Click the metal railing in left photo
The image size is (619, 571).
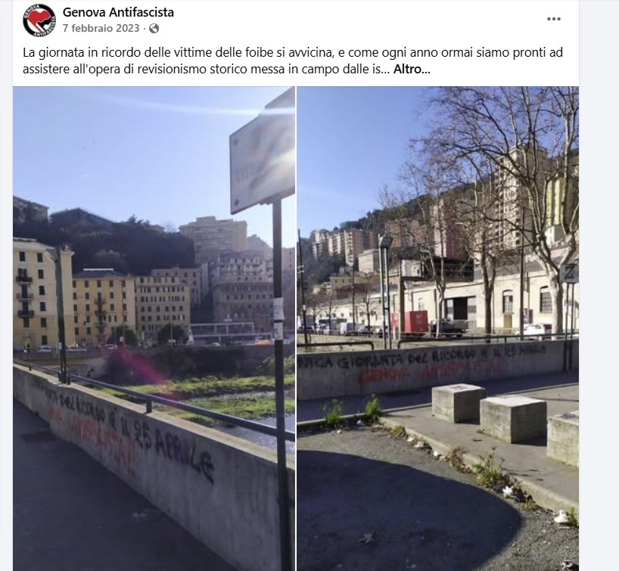158,399
